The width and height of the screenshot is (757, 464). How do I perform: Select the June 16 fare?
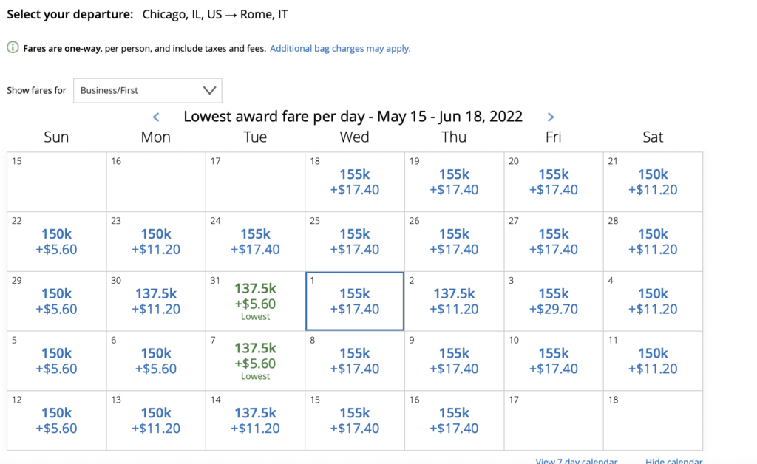[x=453, y=420]
